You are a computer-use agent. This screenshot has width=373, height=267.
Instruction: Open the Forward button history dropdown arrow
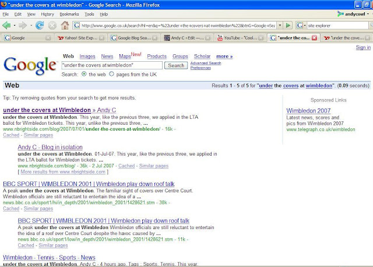[x=31, y=25]
